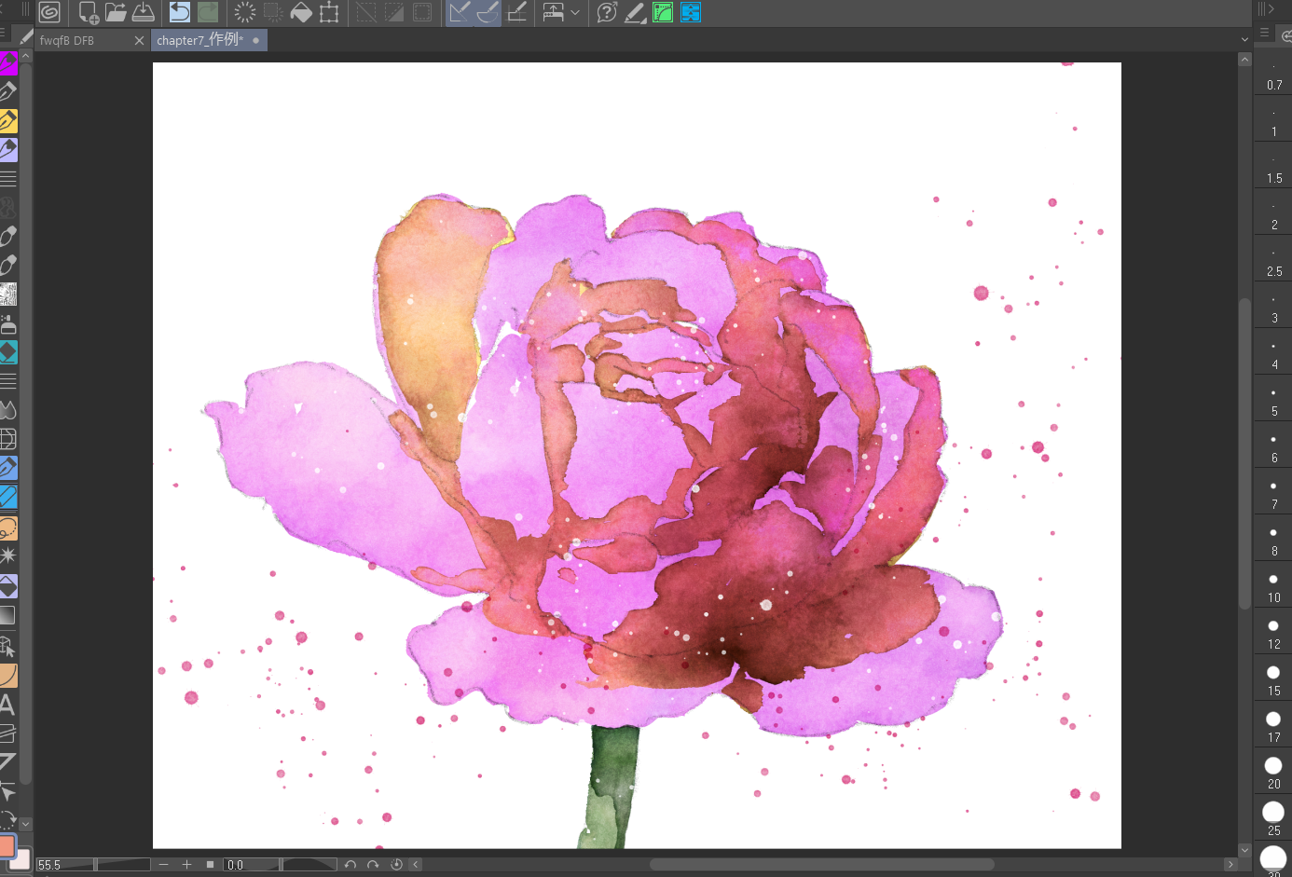Undo the last action with Undo arrow
1292x877 pixels.
pos(180,12)
